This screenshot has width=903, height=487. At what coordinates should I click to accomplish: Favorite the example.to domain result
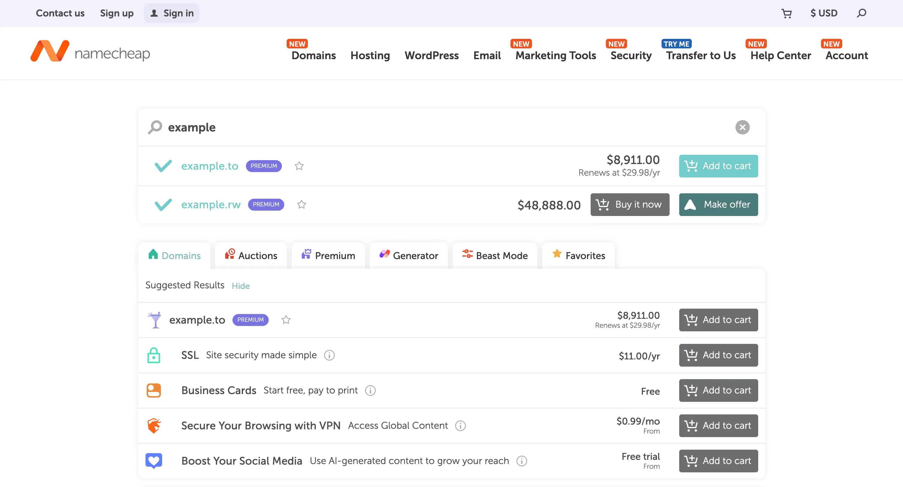click(299, 166)
